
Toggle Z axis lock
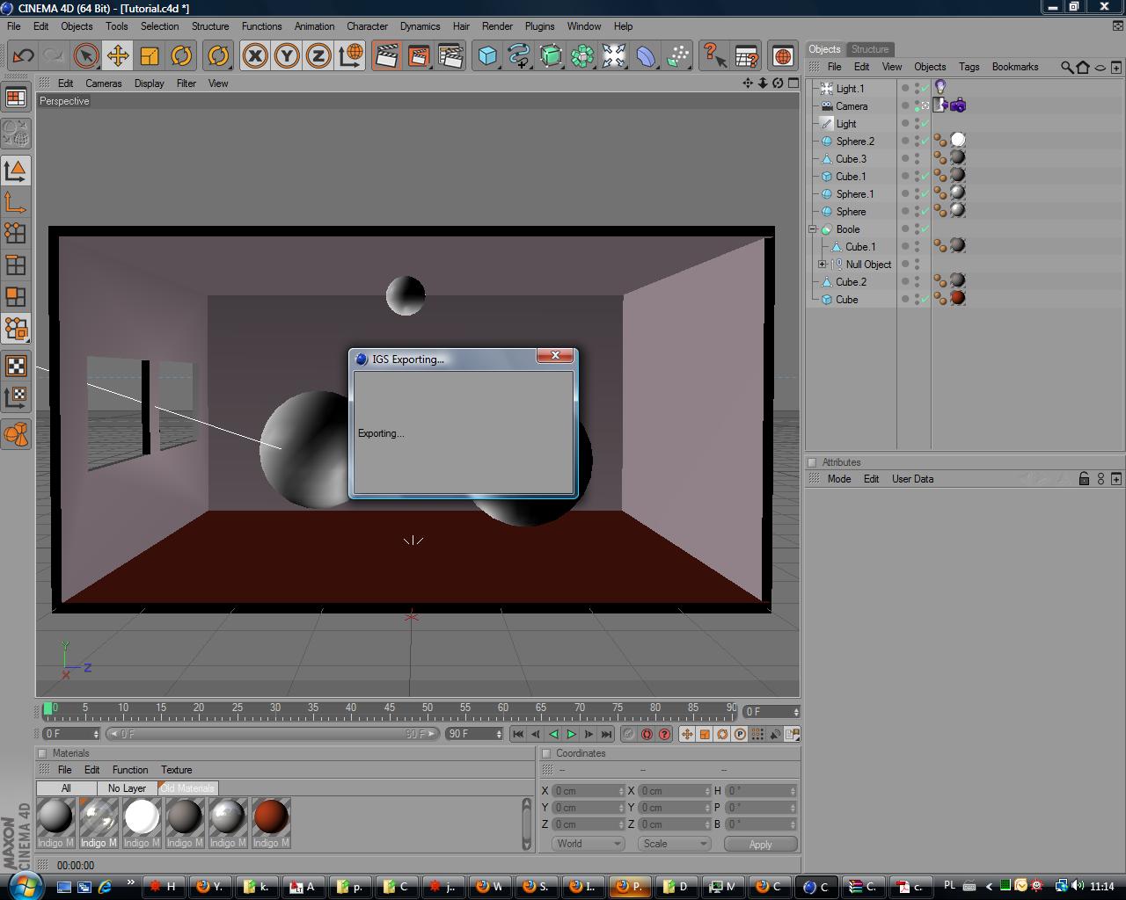318,56
